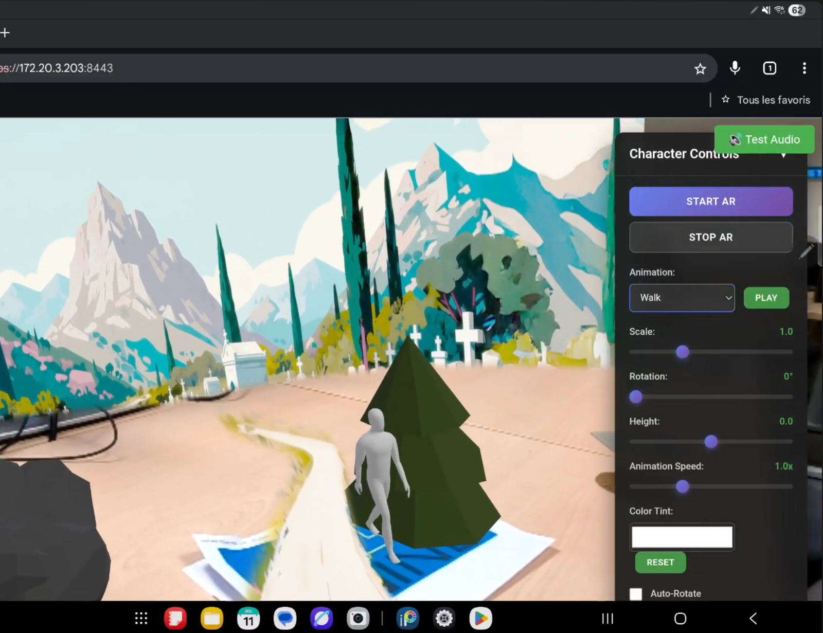Open the Color Tint white swatch

click(682, 537)
